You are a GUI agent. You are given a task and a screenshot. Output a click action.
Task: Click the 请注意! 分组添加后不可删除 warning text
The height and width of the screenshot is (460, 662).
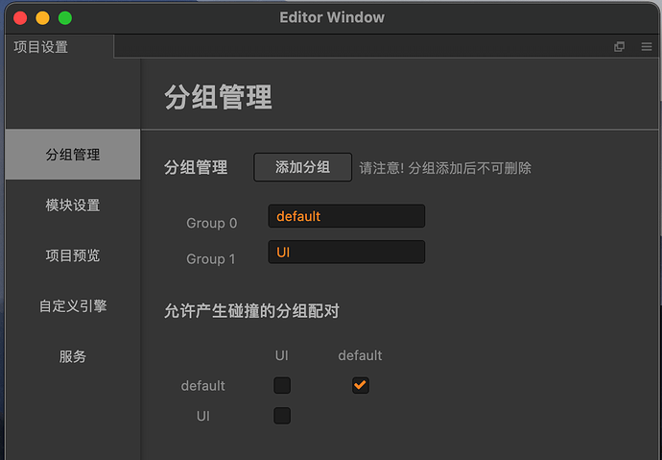tap(445, 168)
